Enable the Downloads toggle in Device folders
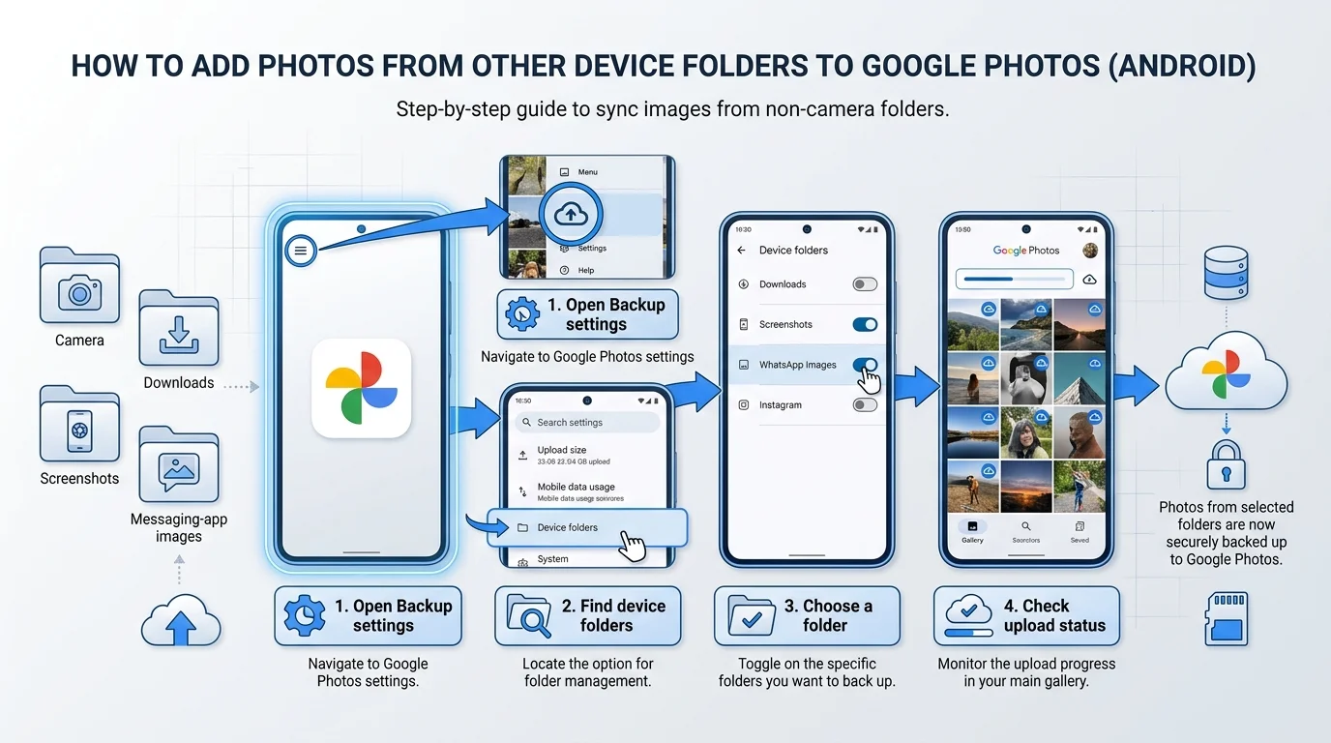 [x=865, y=284]
